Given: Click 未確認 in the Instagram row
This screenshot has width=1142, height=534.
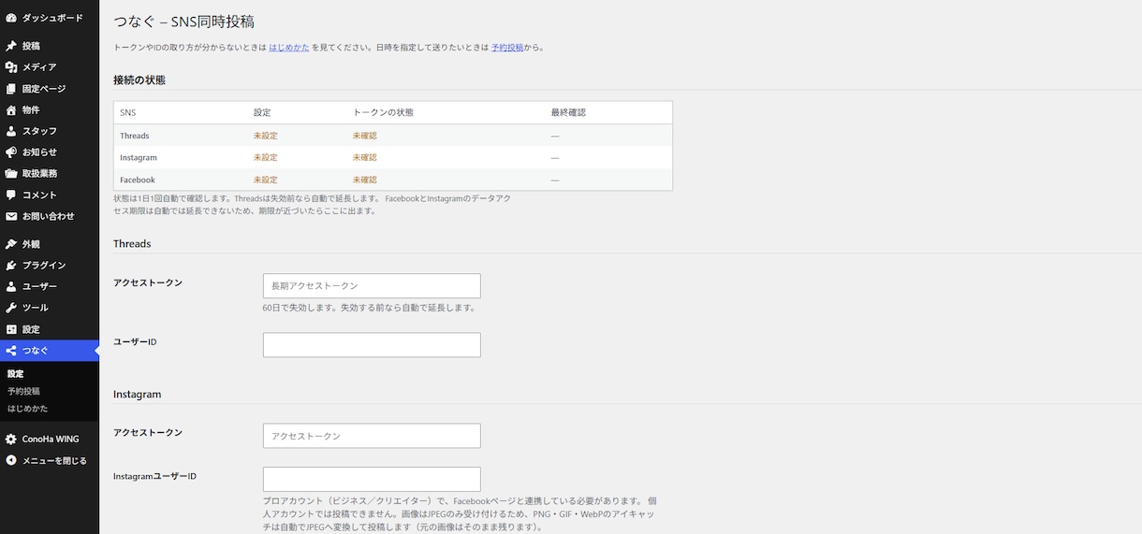Looking at the screenshot, I should point(365,157).
